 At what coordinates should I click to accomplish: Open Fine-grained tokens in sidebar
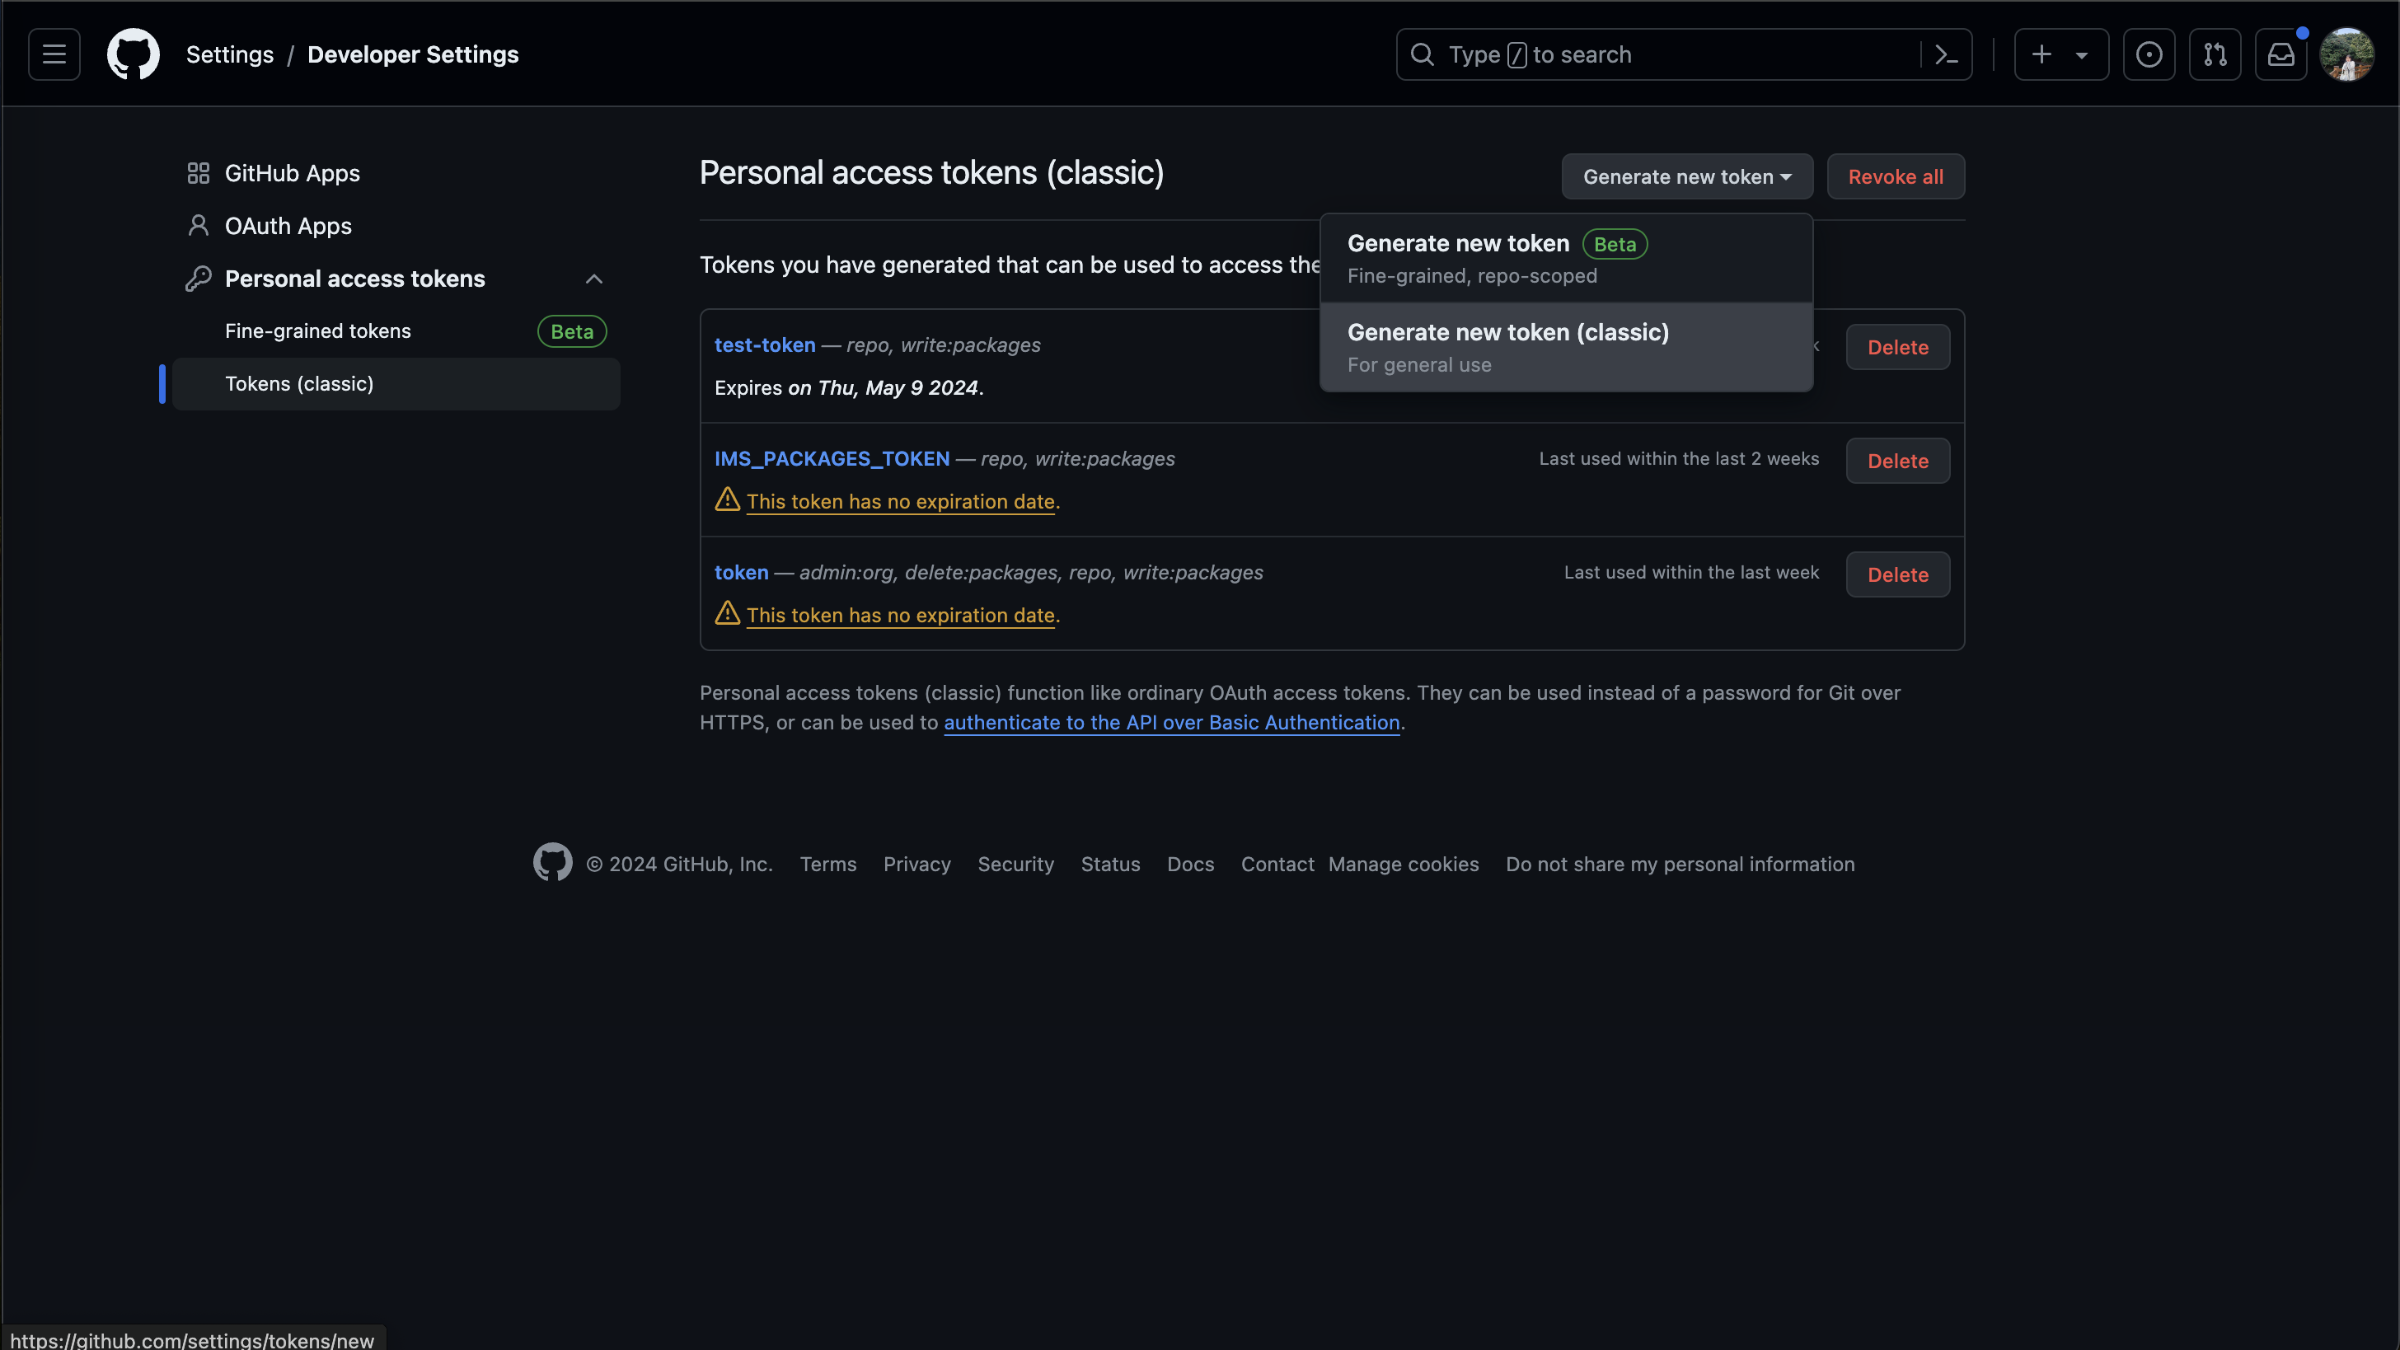(x=317, y=330)
